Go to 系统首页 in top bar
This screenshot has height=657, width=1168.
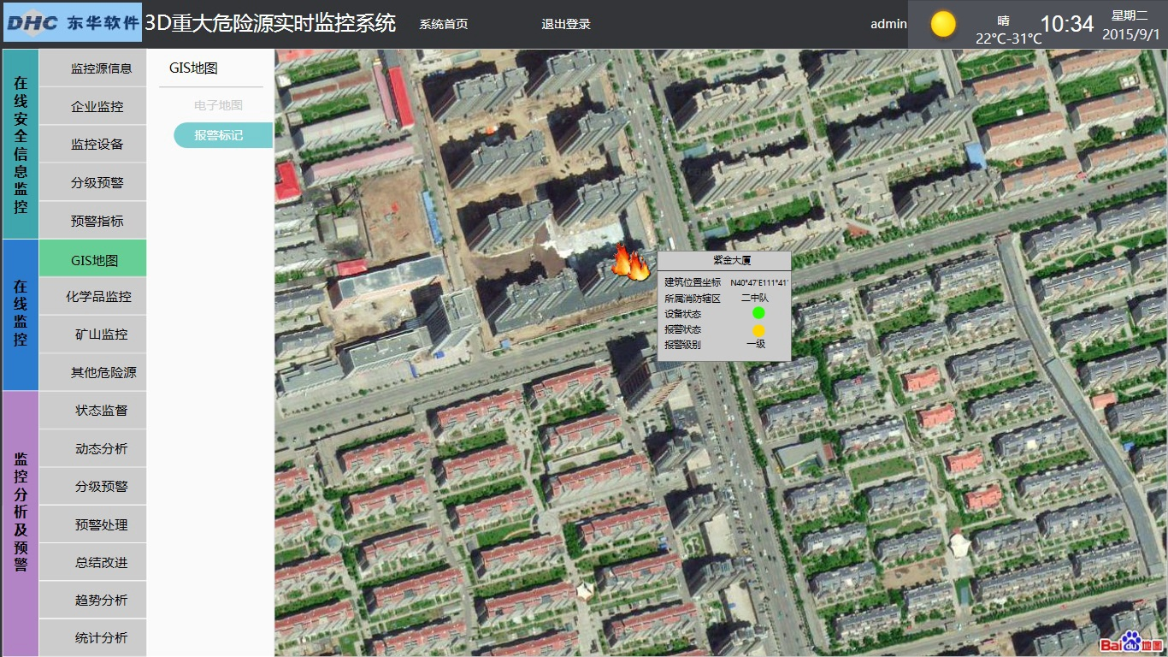coord(443,24)
